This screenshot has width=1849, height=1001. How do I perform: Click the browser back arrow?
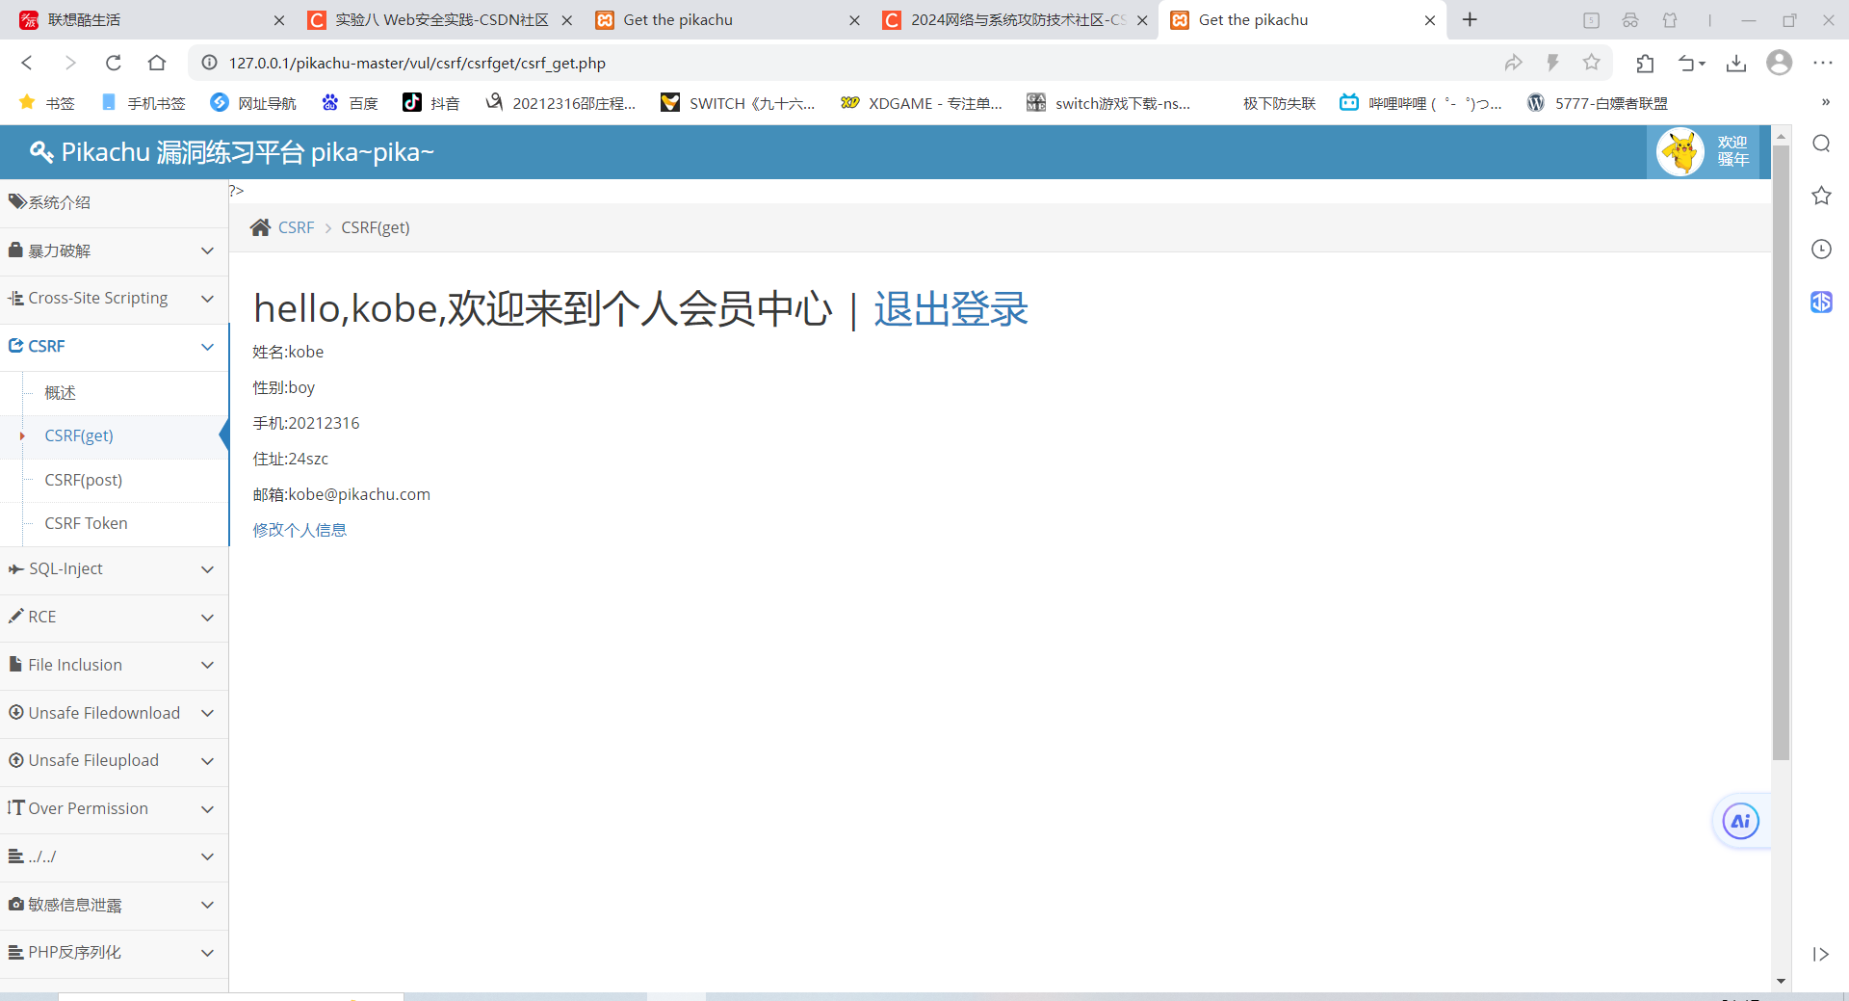click(27, 63)
